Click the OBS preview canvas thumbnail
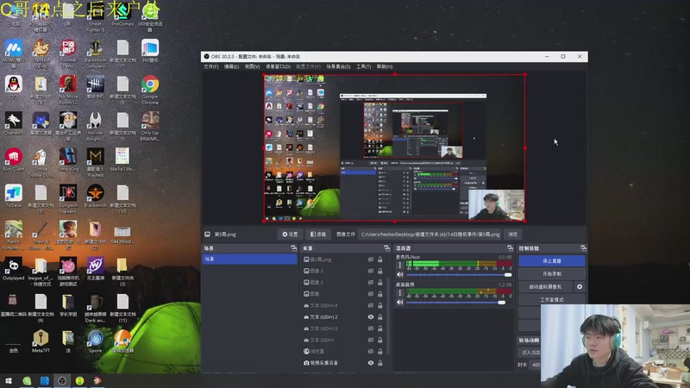 (394, 147)
